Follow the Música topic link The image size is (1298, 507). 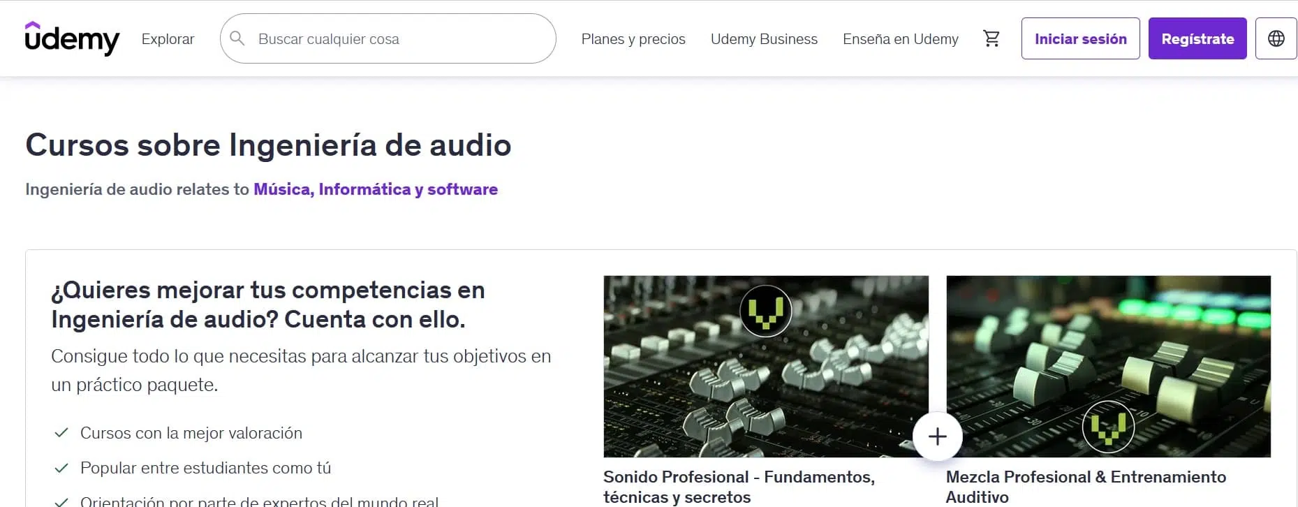click(283, 189)
